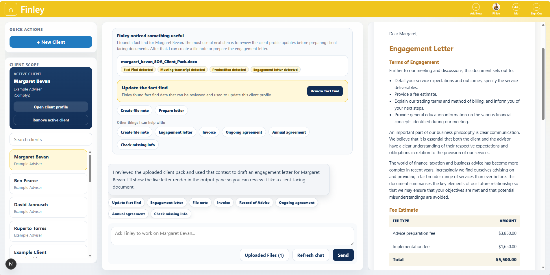Click the home icon beside Finley
Screen dimensions: 550x275
pyautogui.click(x=11, y=10)
